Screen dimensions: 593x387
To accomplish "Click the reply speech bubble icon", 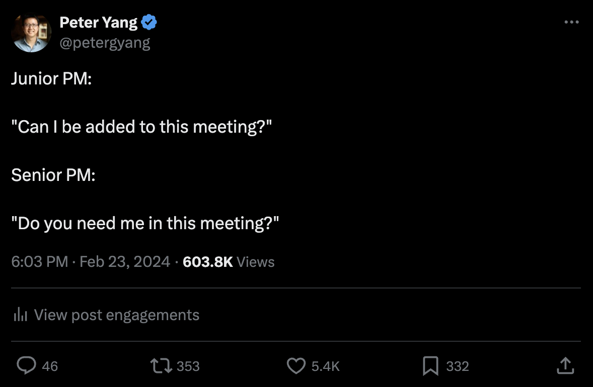I will tap(26, 365).
